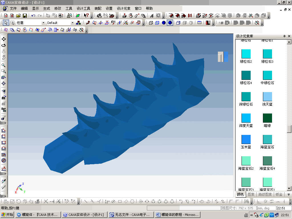292x219 pixels.
Task: Switch to the 高级图素 catalog tab
Action: pos(265,194)
